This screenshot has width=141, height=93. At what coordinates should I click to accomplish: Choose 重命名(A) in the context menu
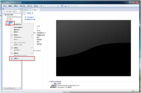pos(22,30)
